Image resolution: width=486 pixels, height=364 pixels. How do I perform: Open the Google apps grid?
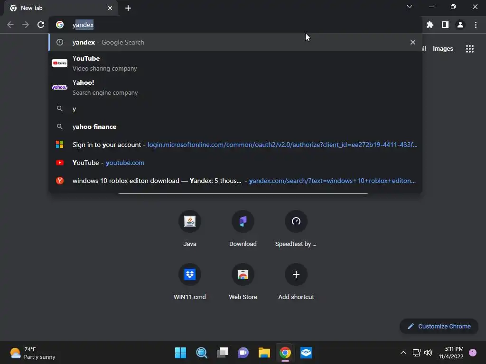(x=470, y=49)
